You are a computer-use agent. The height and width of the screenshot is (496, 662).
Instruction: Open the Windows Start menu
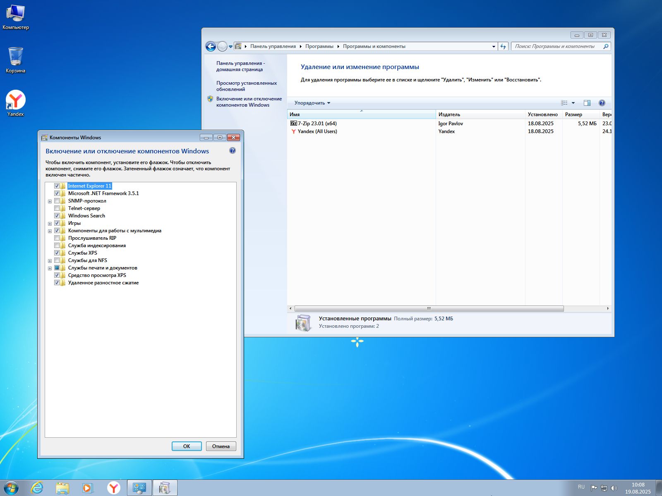click(x=11, y=488)
